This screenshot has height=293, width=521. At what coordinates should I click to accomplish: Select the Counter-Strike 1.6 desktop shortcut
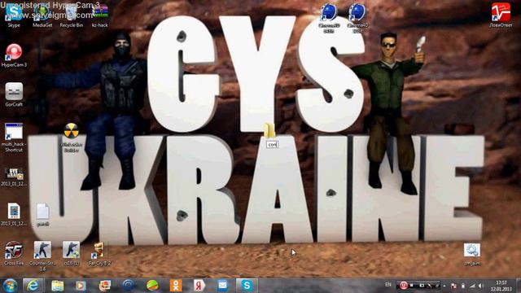[42, 256]
